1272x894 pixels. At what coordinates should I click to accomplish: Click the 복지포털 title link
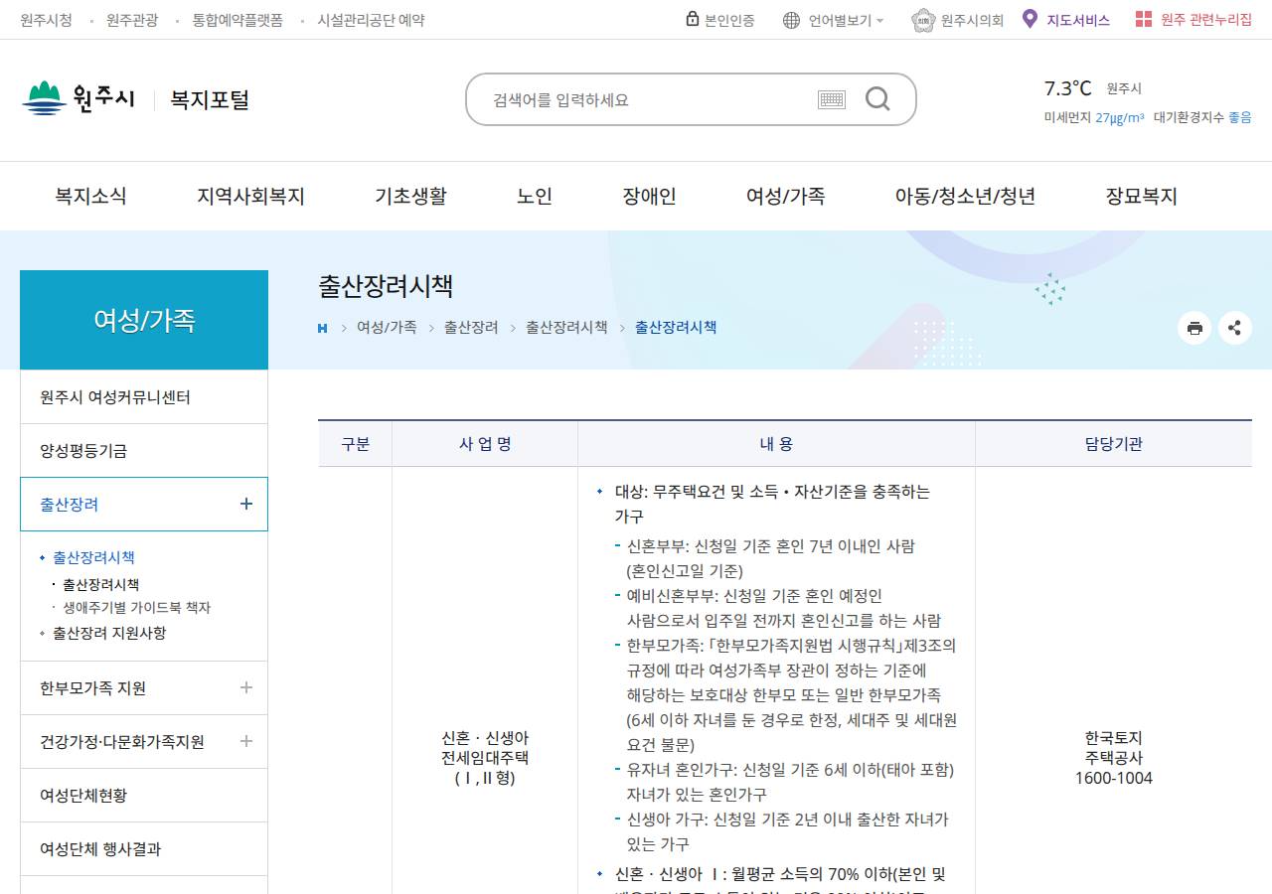click(210, 99)
